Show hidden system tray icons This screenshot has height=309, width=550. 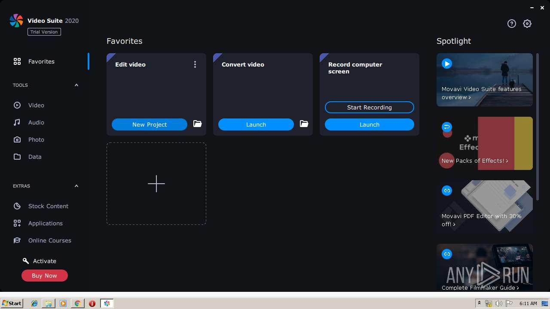click(x=479, y=303)
